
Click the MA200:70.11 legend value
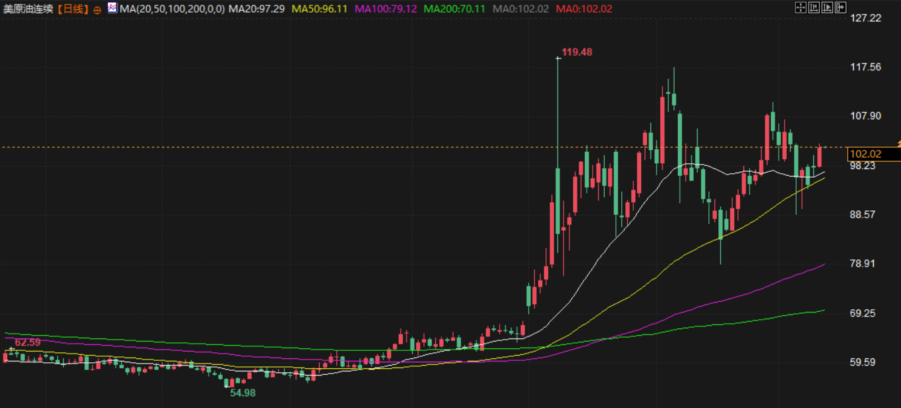454,9
